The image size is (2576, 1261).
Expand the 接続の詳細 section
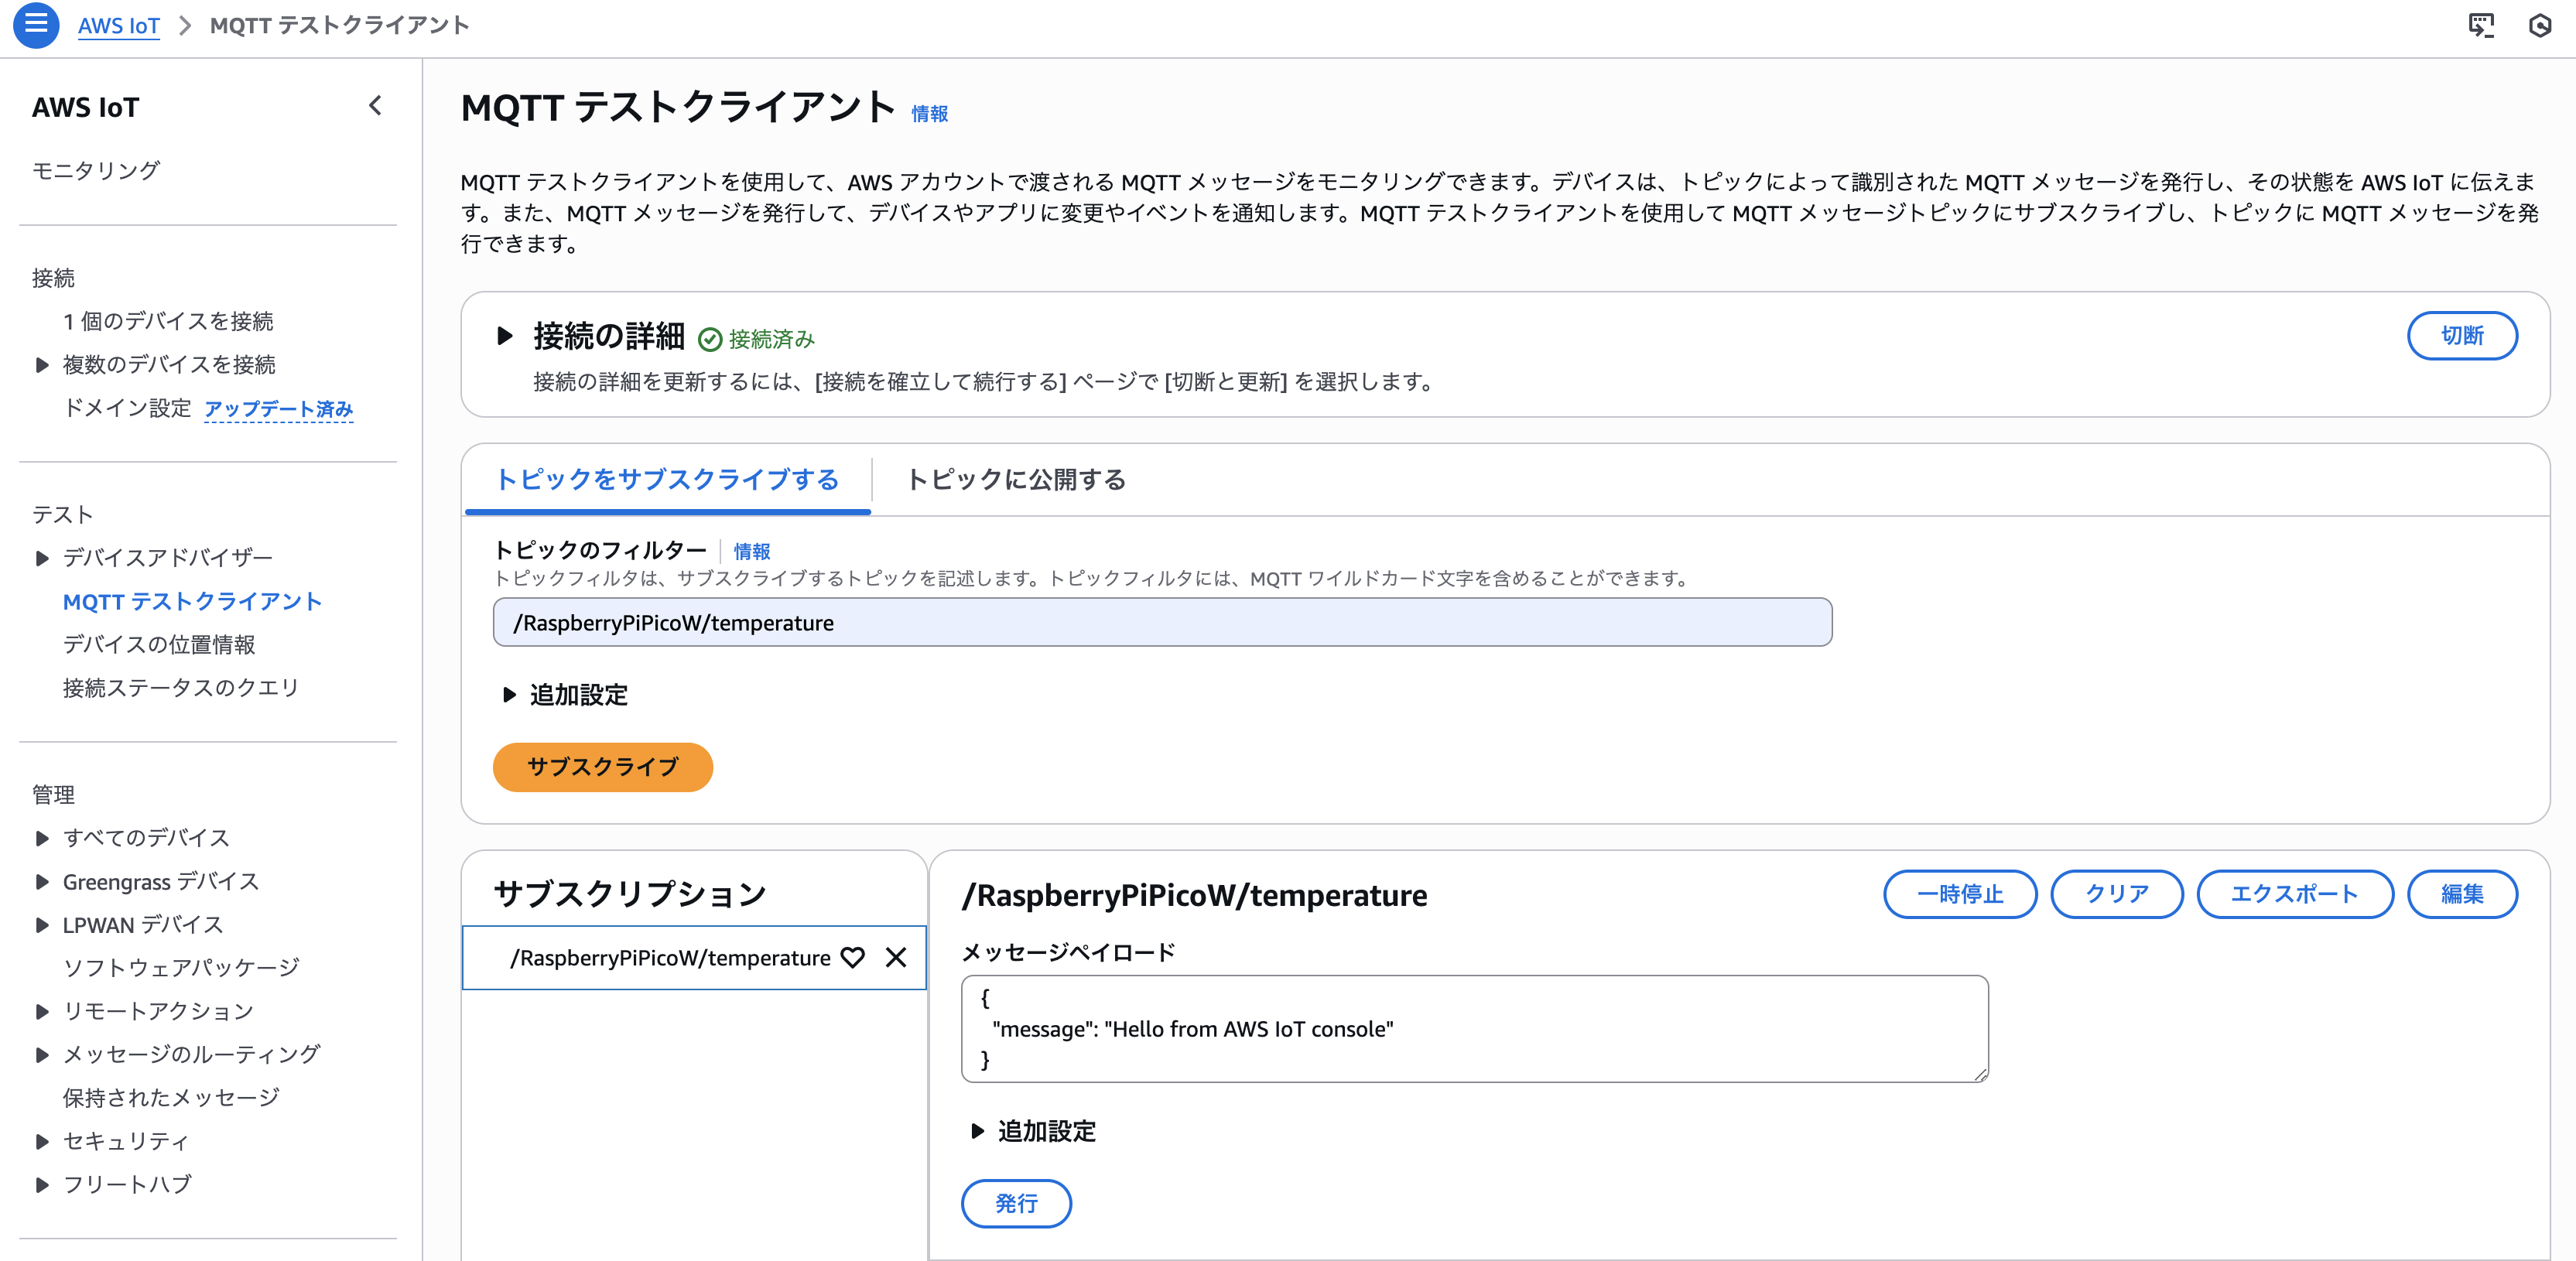click(x=505, y=336)
